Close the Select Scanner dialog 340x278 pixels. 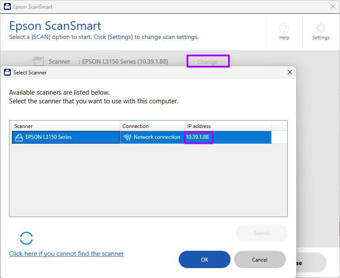[x=290, y=72]
